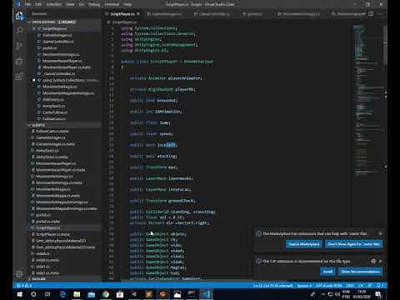The image size is (400, 300).
Task: Switch to the GameManager.cs editor tab
Action: tap(167, 14)
